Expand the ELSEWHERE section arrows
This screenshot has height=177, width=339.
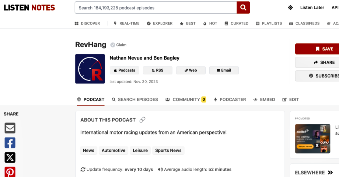point(330,172)
